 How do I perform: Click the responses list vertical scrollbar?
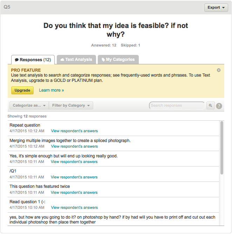(221, 147)
